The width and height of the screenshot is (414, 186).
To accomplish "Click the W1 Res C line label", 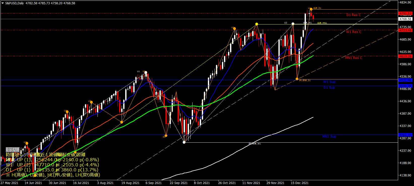I will [354, 32].
